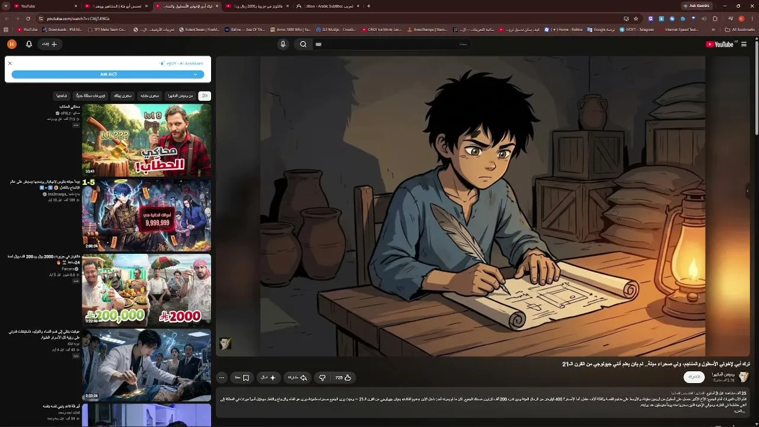
Task: Subscribe to the channel via 'الاشتراك' button
Action: pyautogui.click(x=694, y=377)
